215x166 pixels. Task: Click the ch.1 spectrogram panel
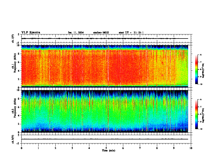coord(105,66)
